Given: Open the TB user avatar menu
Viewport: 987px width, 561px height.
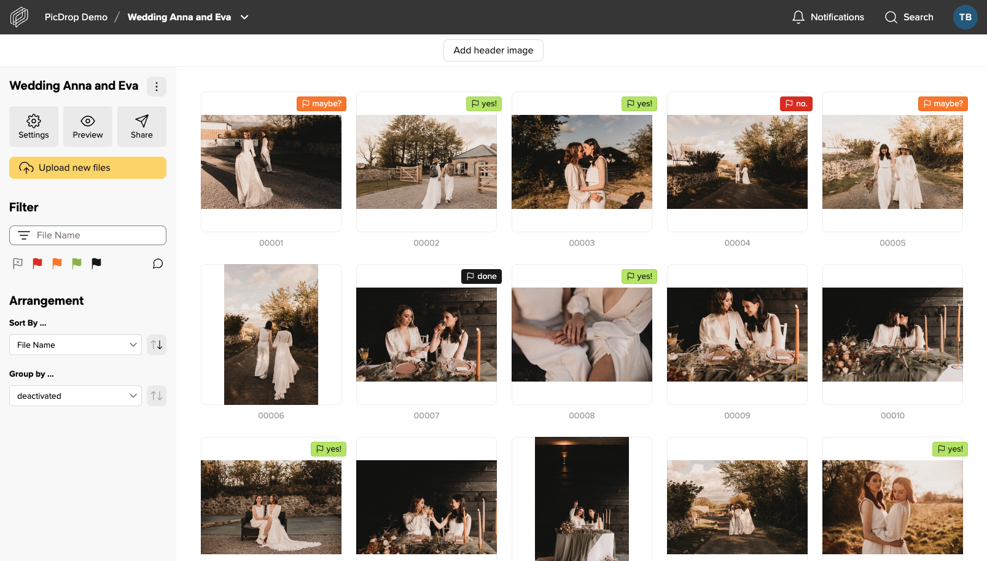Looking at the screenshot, I should click(965, 17).
